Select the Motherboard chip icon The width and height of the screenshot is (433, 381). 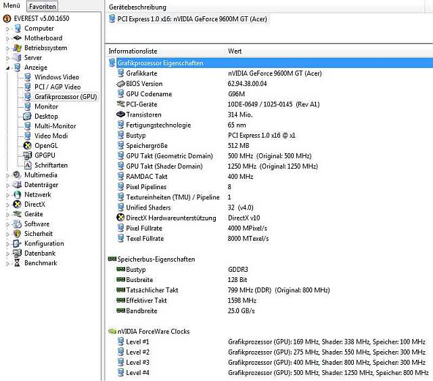(x=18, y=38)
